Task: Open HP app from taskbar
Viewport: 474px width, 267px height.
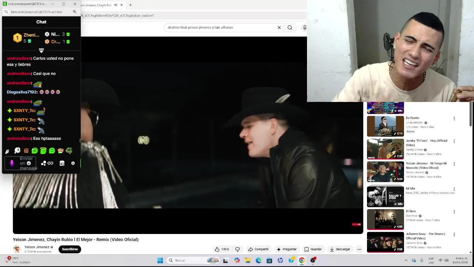Action: [280, 260]
